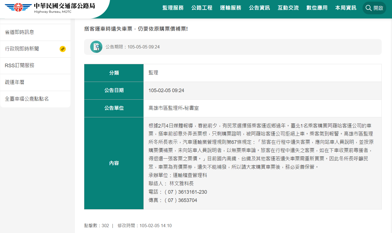This screenshot has height=233, width=392.
Task: Open the 本局資訊 menu
Action: 346,8
